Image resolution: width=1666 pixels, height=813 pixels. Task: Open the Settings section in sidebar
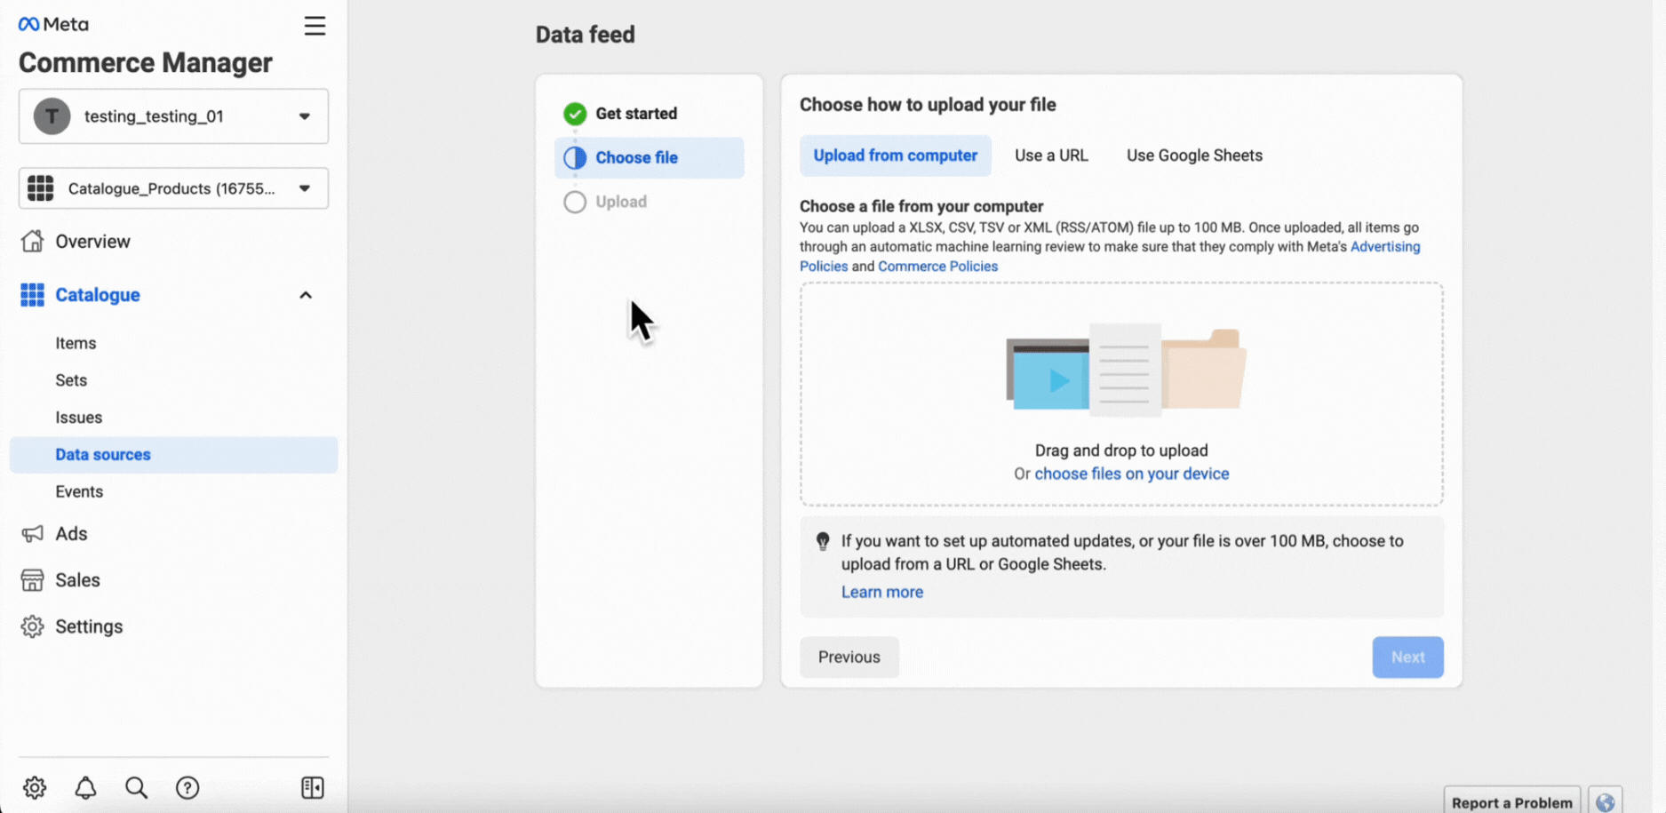[x=89, y=626]
